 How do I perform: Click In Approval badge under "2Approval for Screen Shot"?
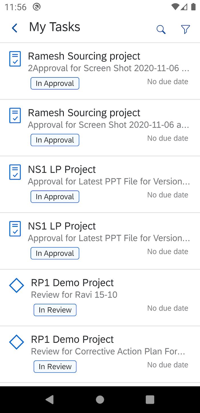point(55,83)
